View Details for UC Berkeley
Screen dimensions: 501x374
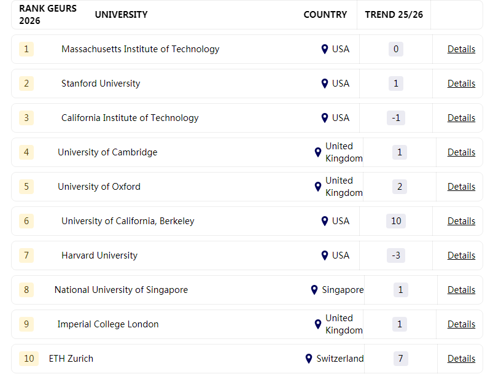coord(461,221)
